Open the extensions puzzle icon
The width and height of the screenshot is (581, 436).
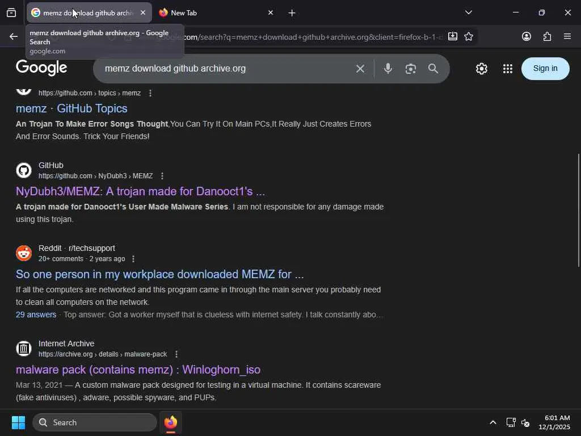point(547,36)
